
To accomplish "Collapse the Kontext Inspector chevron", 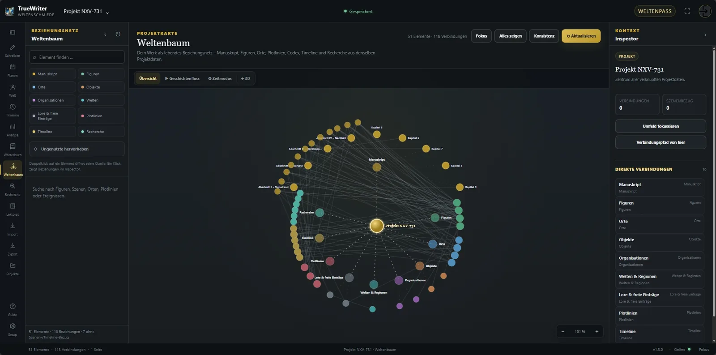I will (705, 34).
